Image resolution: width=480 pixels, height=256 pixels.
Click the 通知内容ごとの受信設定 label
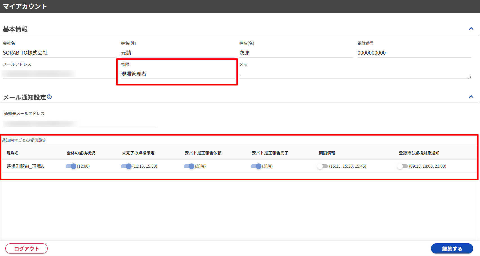point(24,140)
